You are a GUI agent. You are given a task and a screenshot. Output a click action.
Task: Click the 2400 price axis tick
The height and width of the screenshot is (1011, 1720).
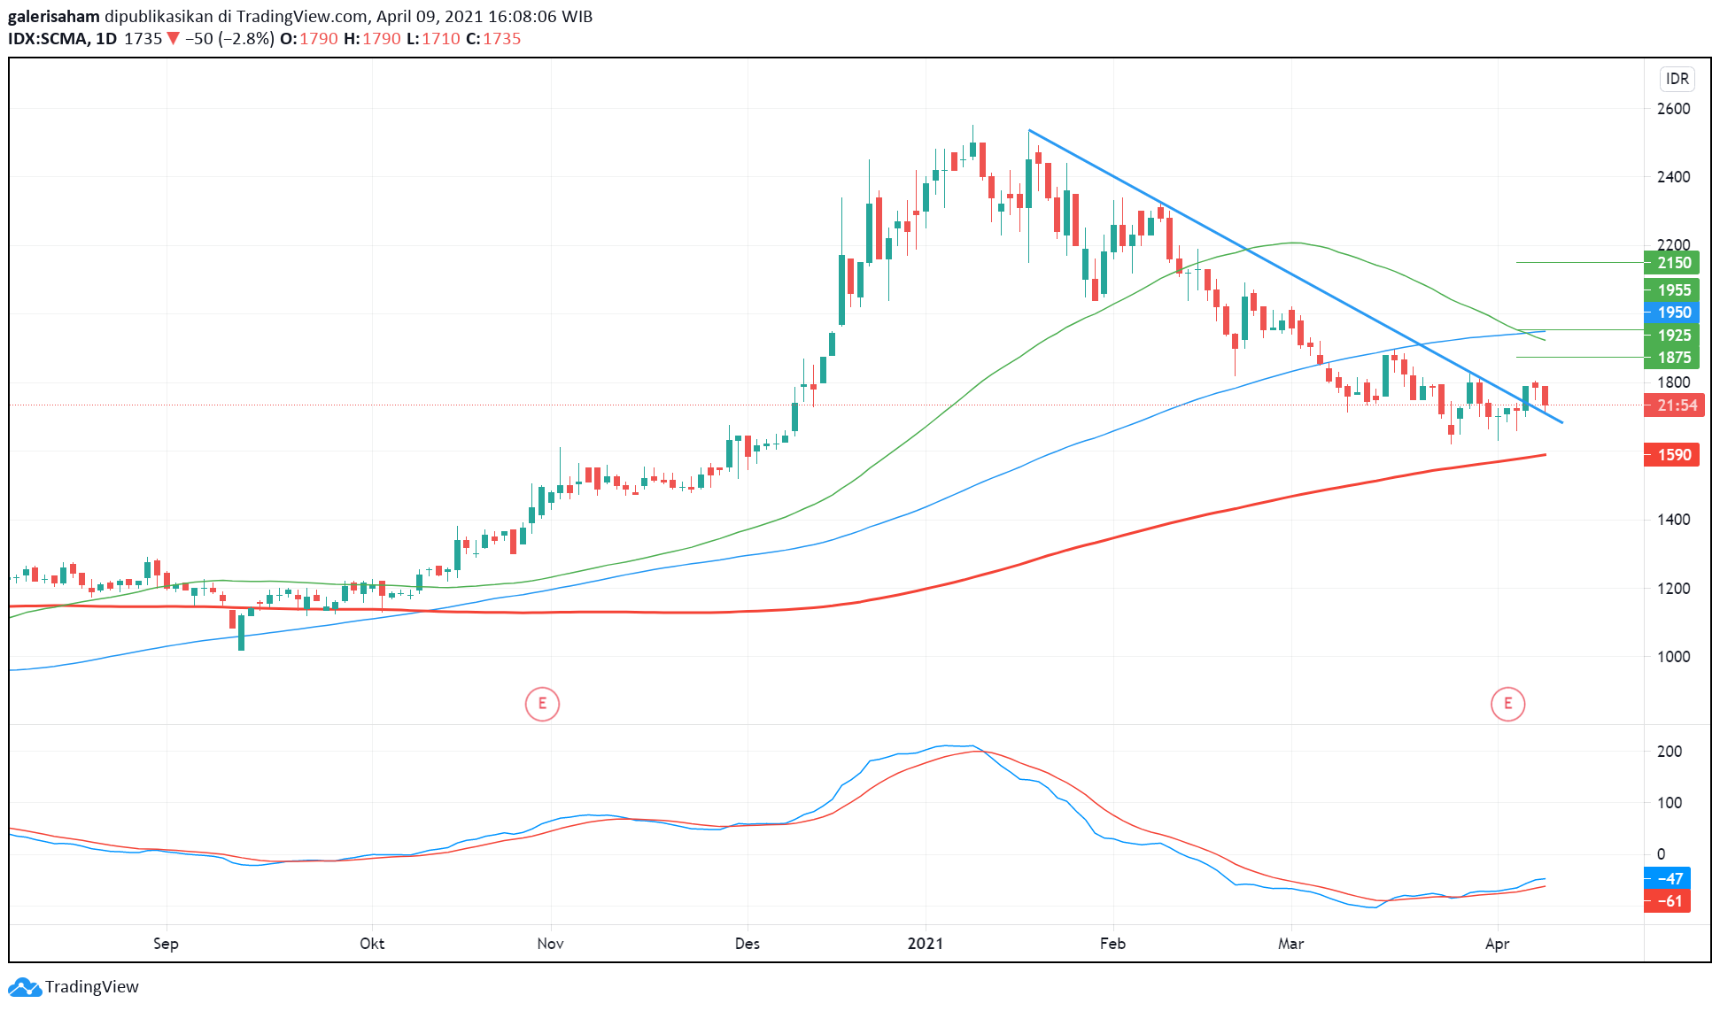click(1673, 177)
